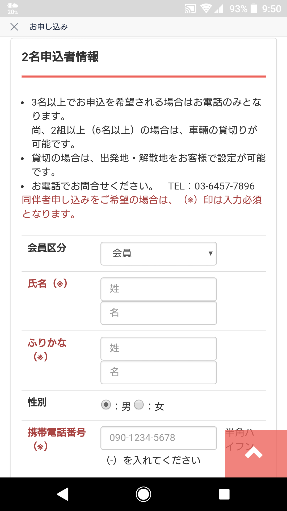The image size is (287, 511).
Task: Open recent apps square icon
Action: click(x=224, y=494)
